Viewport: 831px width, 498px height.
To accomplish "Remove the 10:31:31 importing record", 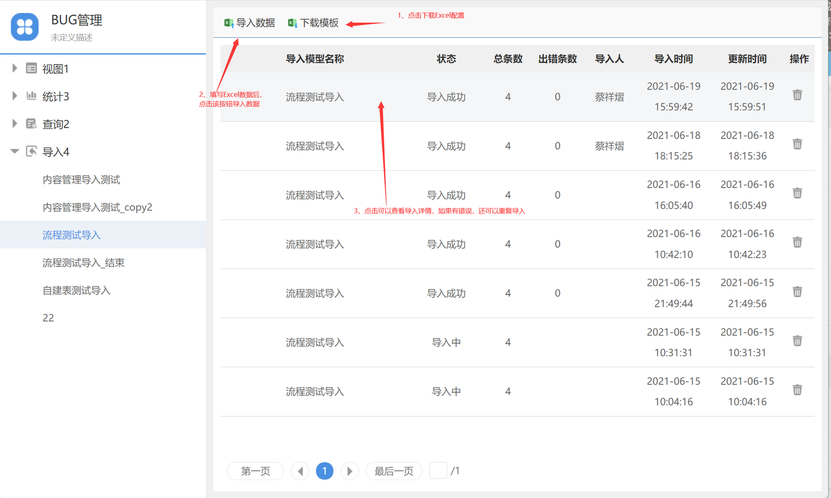I will [797, 341].
